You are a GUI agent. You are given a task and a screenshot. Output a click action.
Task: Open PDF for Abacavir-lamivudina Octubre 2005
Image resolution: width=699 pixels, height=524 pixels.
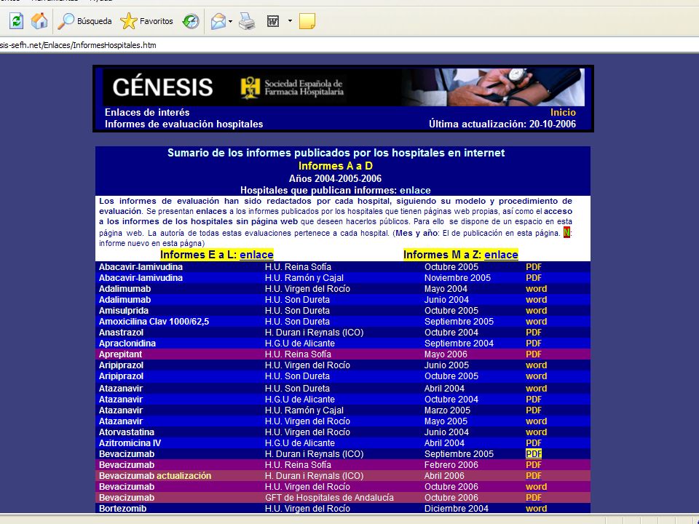click(x=534, y=267)
